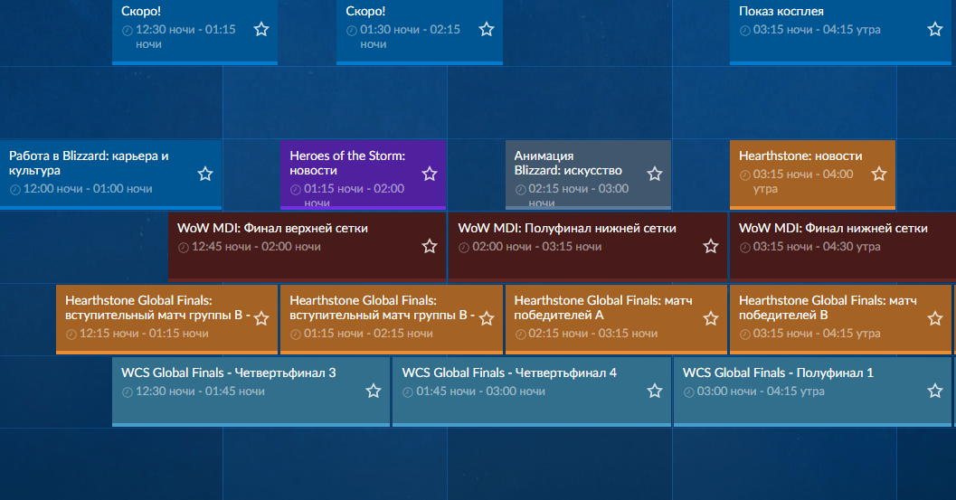Open Hearthstone Global Finals: матч победителей B title
This screenshot has width=956, height=500.
tap(828, 308)
